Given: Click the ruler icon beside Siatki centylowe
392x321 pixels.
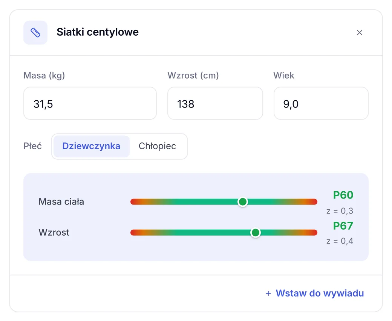Looking at the screenshot, I should [35, 33].
